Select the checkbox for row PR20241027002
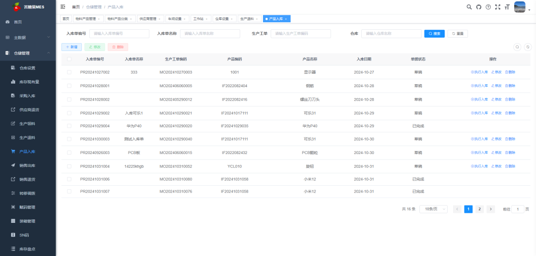The image size is (536, 256). coord(69,72)
